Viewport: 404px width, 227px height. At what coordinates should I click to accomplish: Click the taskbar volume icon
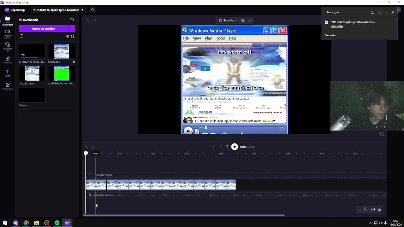pos(380,223)
